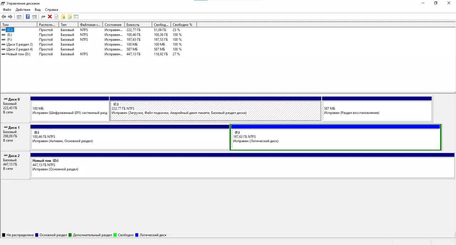Open the Вид menu

pyautogui.click(x=37, y=10)
